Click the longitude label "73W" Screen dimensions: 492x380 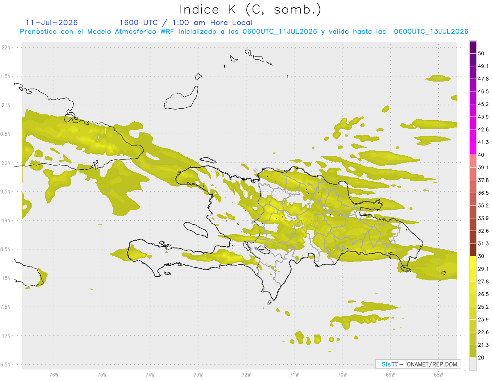coord(198,374)
